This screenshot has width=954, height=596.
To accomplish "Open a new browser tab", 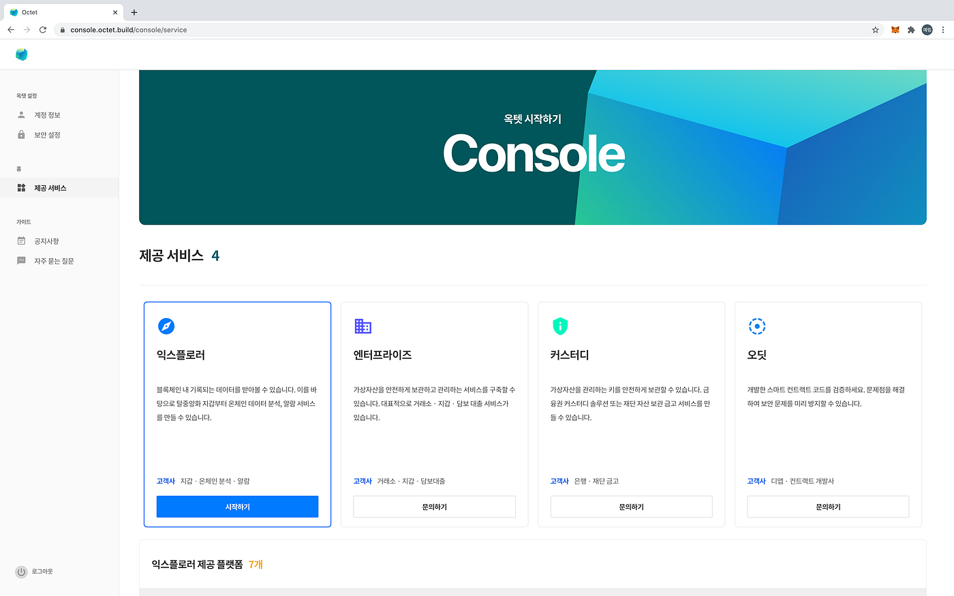I will [x=134, y=12].
